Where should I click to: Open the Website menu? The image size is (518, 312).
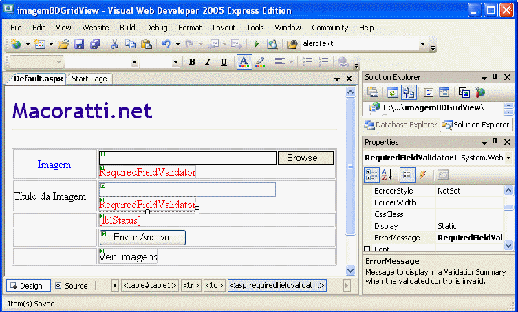point(96,28)
